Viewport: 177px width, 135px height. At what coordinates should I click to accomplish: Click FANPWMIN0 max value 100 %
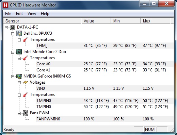pos(148,119)
